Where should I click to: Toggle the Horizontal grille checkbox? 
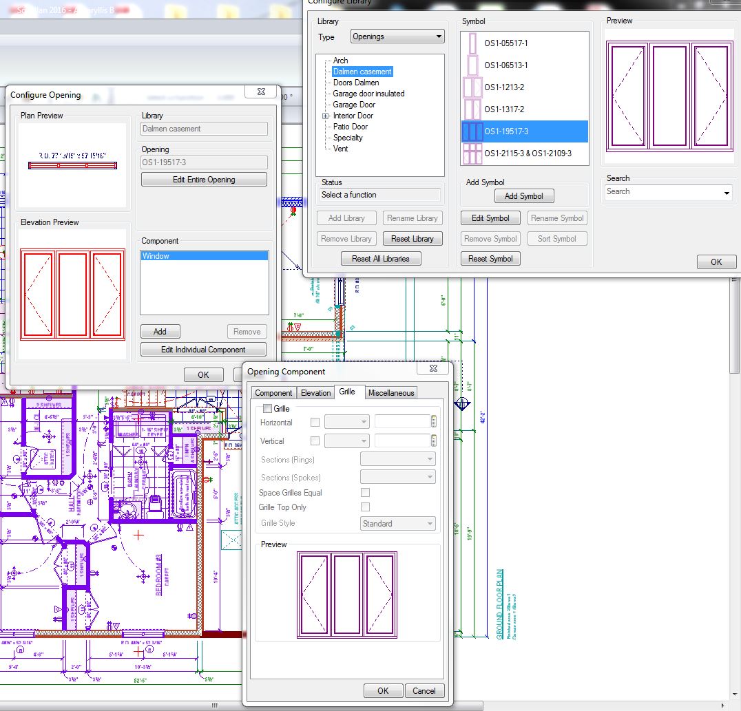315,423
